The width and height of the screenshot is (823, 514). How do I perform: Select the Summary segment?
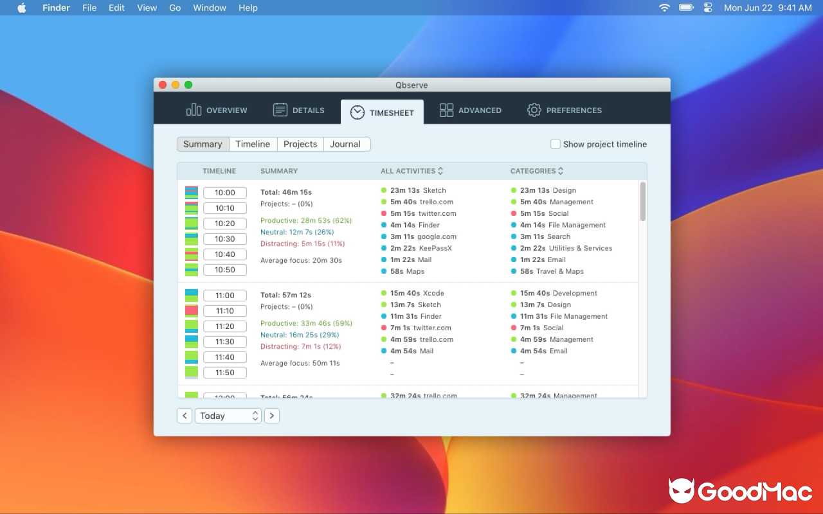point(203,144)
